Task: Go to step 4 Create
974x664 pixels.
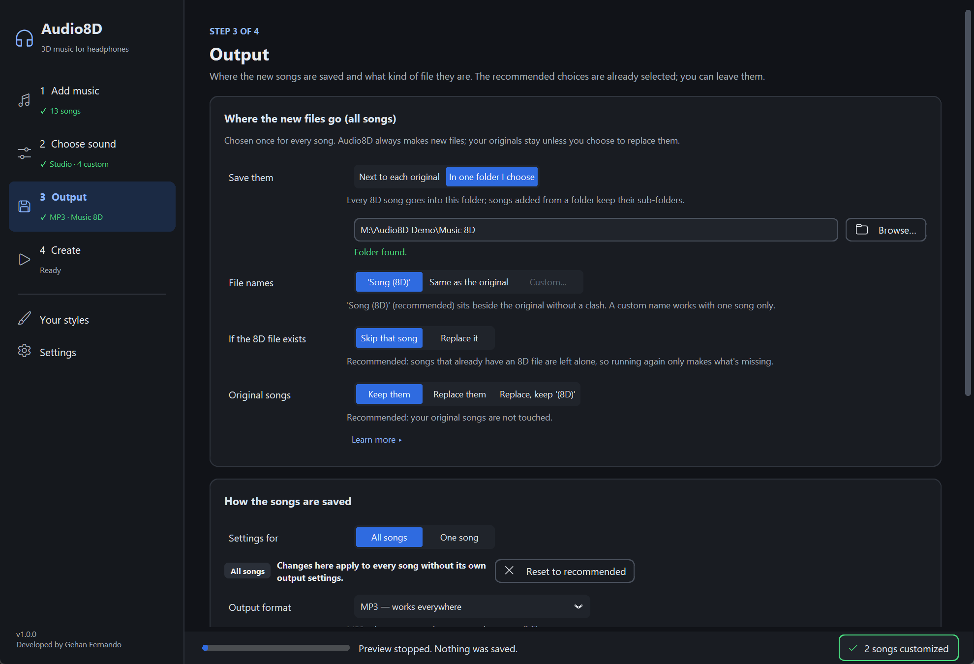Action: (92, 260)
